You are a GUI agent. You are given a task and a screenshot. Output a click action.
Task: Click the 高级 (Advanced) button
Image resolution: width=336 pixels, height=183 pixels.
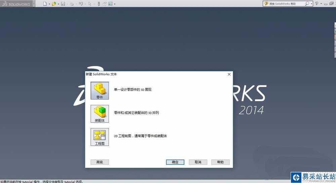[100, 162]
